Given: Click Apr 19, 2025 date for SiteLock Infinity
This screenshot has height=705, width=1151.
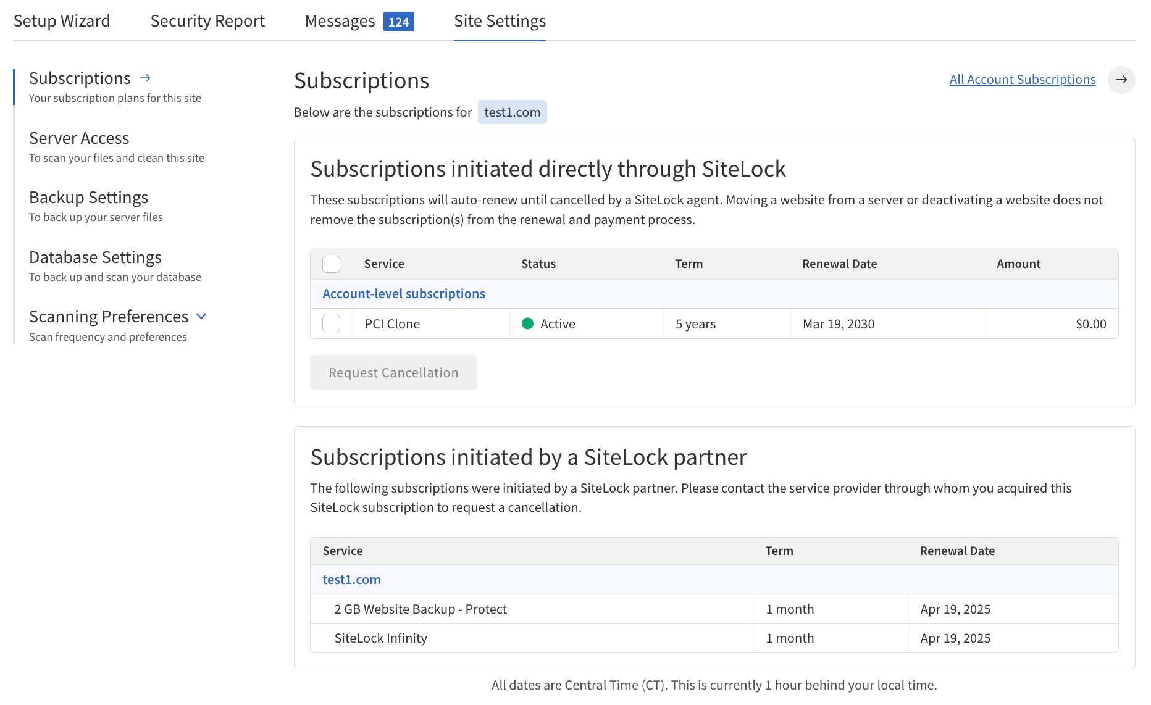Looking at the screenshot, I should [955, 638].
